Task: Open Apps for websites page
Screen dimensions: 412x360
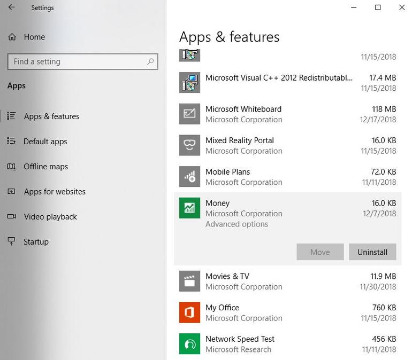Action: click(55, 192)
